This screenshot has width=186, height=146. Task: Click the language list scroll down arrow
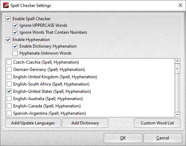click(177, 114)
